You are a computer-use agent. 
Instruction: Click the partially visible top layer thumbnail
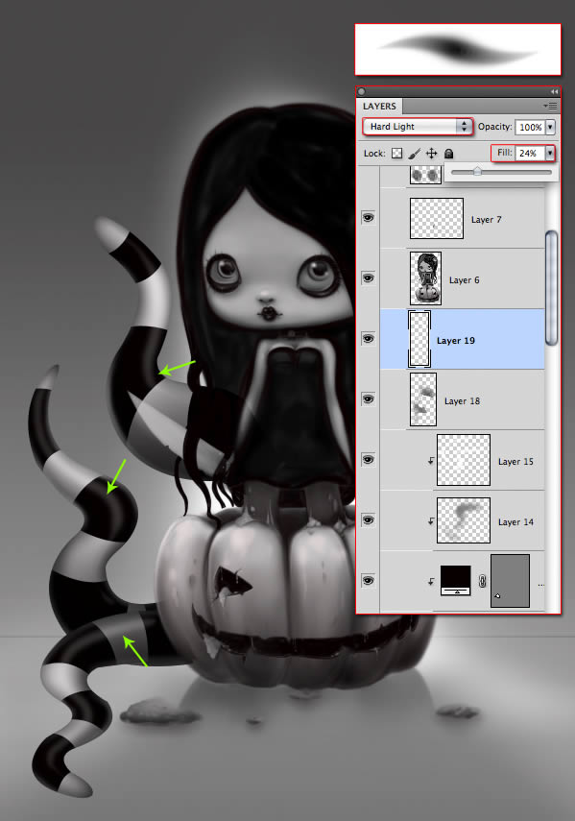[x=425, y=176]
